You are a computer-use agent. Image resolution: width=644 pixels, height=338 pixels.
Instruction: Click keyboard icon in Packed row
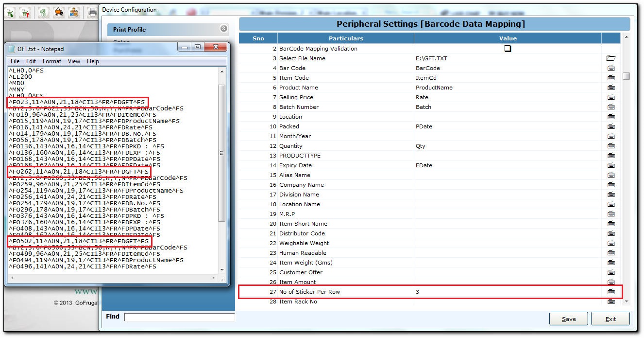tap(611, 126)
